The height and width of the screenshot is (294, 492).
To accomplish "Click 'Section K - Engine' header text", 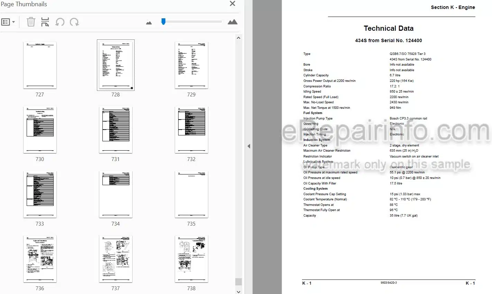I will (453, 7).
